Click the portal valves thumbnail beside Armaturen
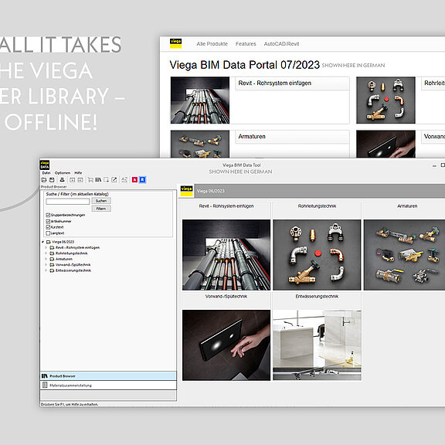The height and width of the screenshot is (445, 445). coord(200,144)
